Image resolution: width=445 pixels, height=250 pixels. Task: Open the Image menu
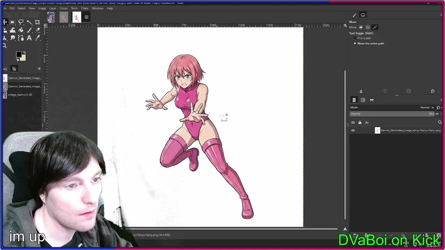pyautogui.click(x=42, y=8)
